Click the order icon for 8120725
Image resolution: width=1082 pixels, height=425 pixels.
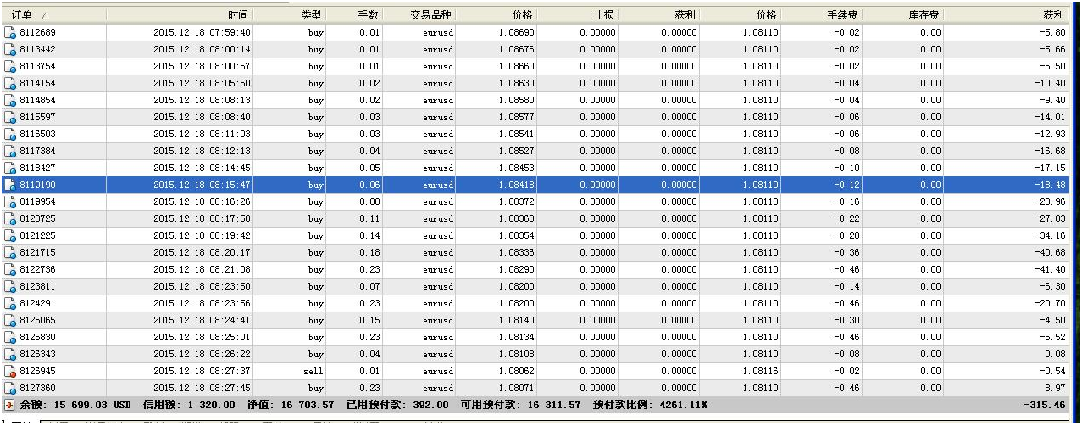(x=10, y=218)
